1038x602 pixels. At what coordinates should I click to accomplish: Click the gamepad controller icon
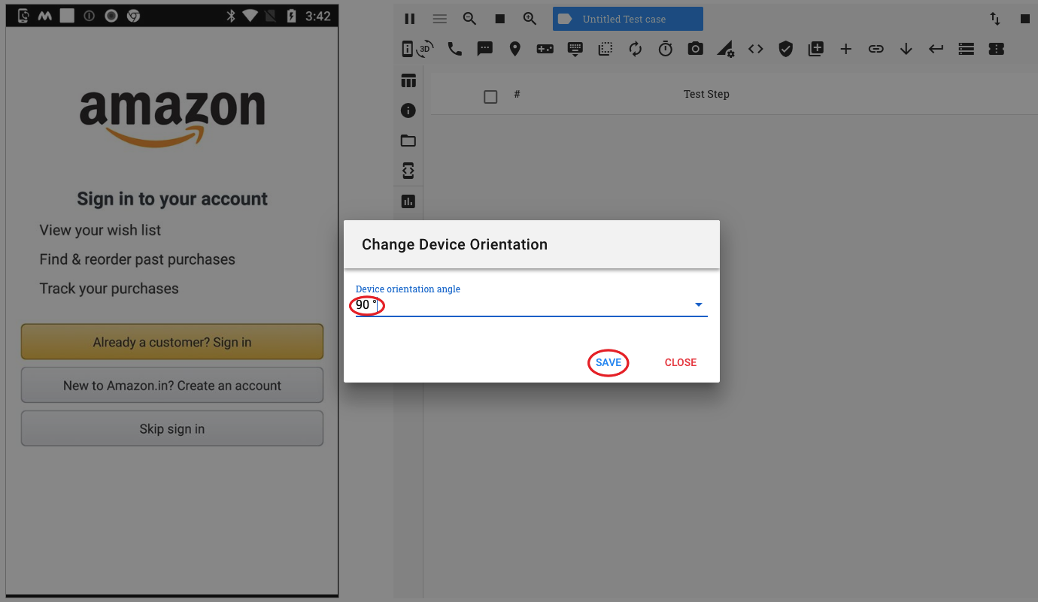click(x=545, y=49)
